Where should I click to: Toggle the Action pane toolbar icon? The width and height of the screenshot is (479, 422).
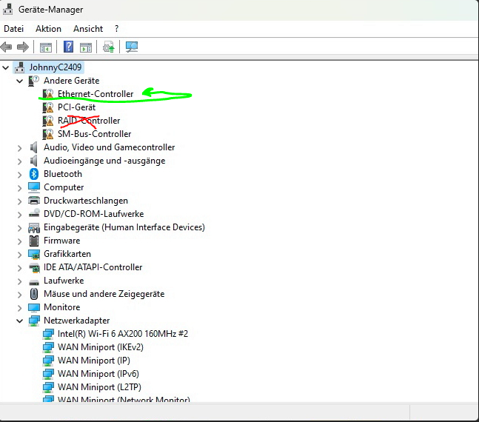click(x=86, y=47)
